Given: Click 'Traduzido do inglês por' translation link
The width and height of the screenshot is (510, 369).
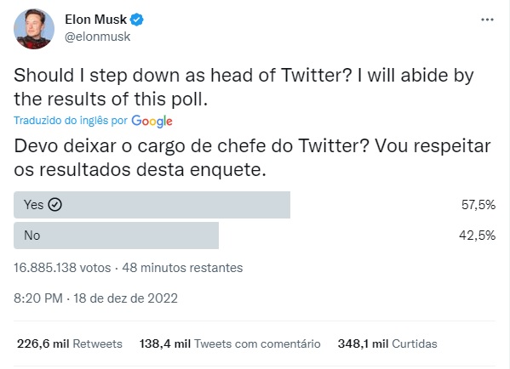Looking at the screenshot, I should [71, 121].
